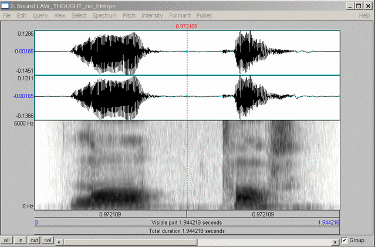The width and height of the screenshot is (375, 247).
Task: Maximize the Sound editor window
Action: pos(359,5)
